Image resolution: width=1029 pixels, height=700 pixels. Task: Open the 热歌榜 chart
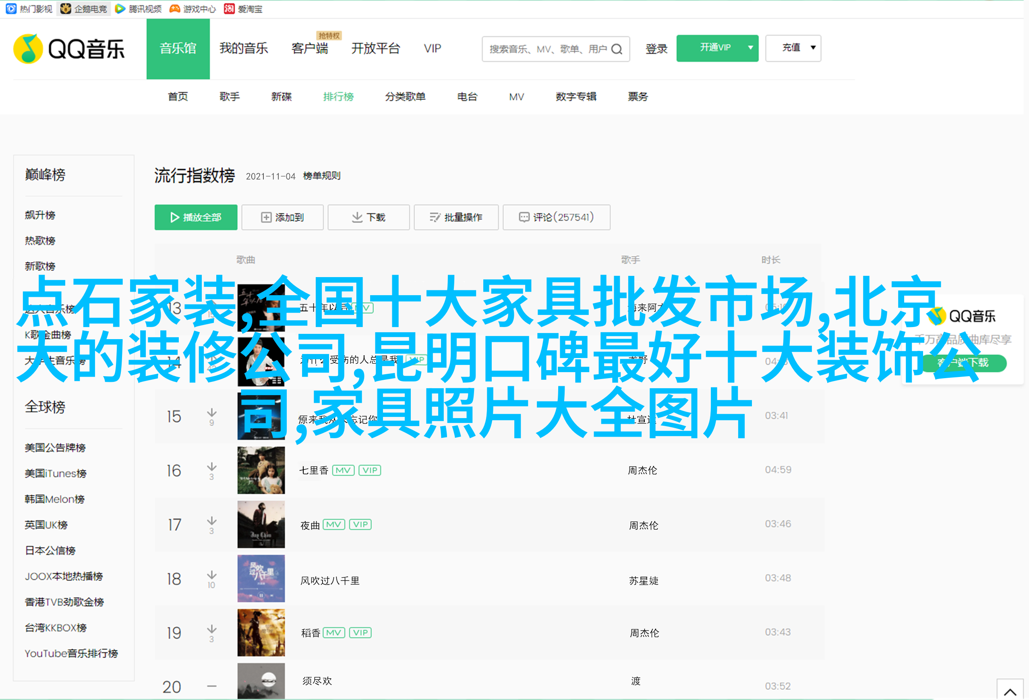click(x=40, y=241)
